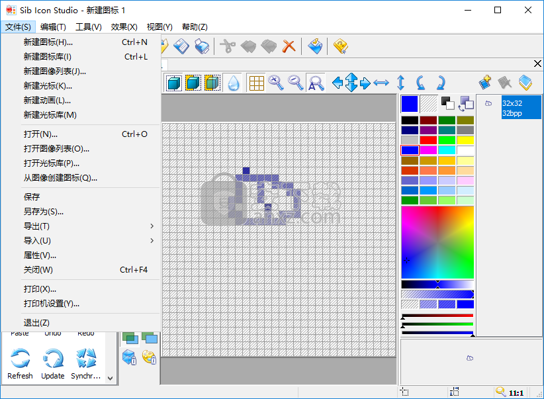The height and width of the screenshot is (399, 544).
Task: Click the rotate right curved arrow
Action: pos(441,83)
